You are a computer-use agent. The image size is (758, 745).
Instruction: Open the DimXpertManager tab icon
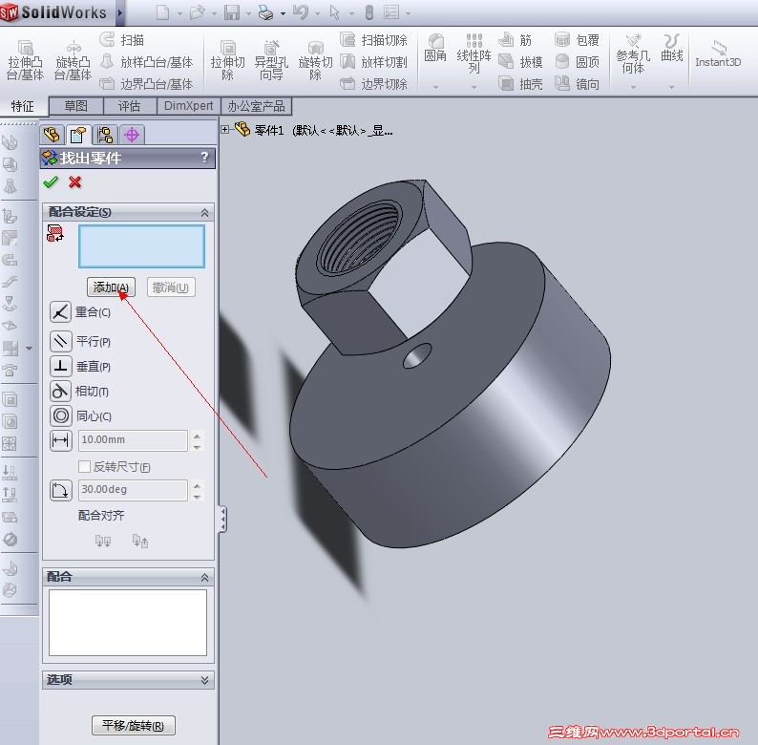point(132,135)
